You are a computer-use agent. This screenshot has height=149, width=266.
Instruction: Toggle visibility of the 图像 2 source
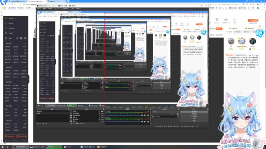pos(99,121)
